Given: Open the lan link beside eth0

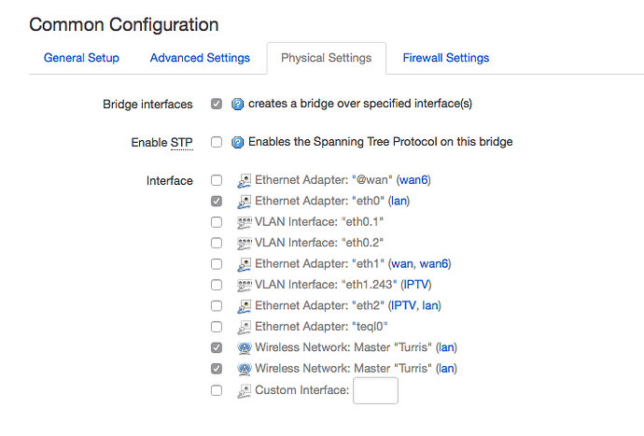Looking at the screenshot, I should pos(399,201).
